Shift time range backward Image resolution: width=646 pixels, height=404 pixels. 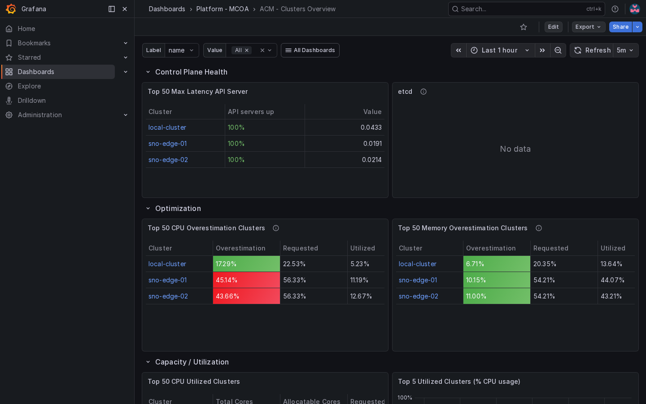[458, 50]
